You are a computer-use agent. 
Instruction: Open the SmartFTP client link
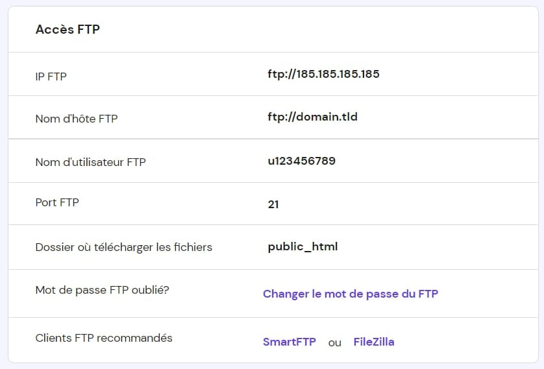pos(290,342)
